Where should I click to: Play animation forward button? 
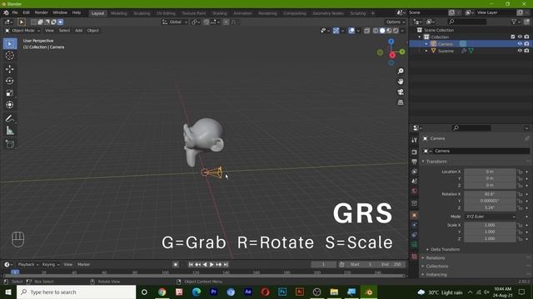pyautogui.click(x=212, y=264)
